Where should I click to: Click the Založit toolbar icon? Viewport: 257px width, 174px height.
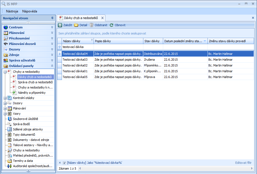point(60,25)
